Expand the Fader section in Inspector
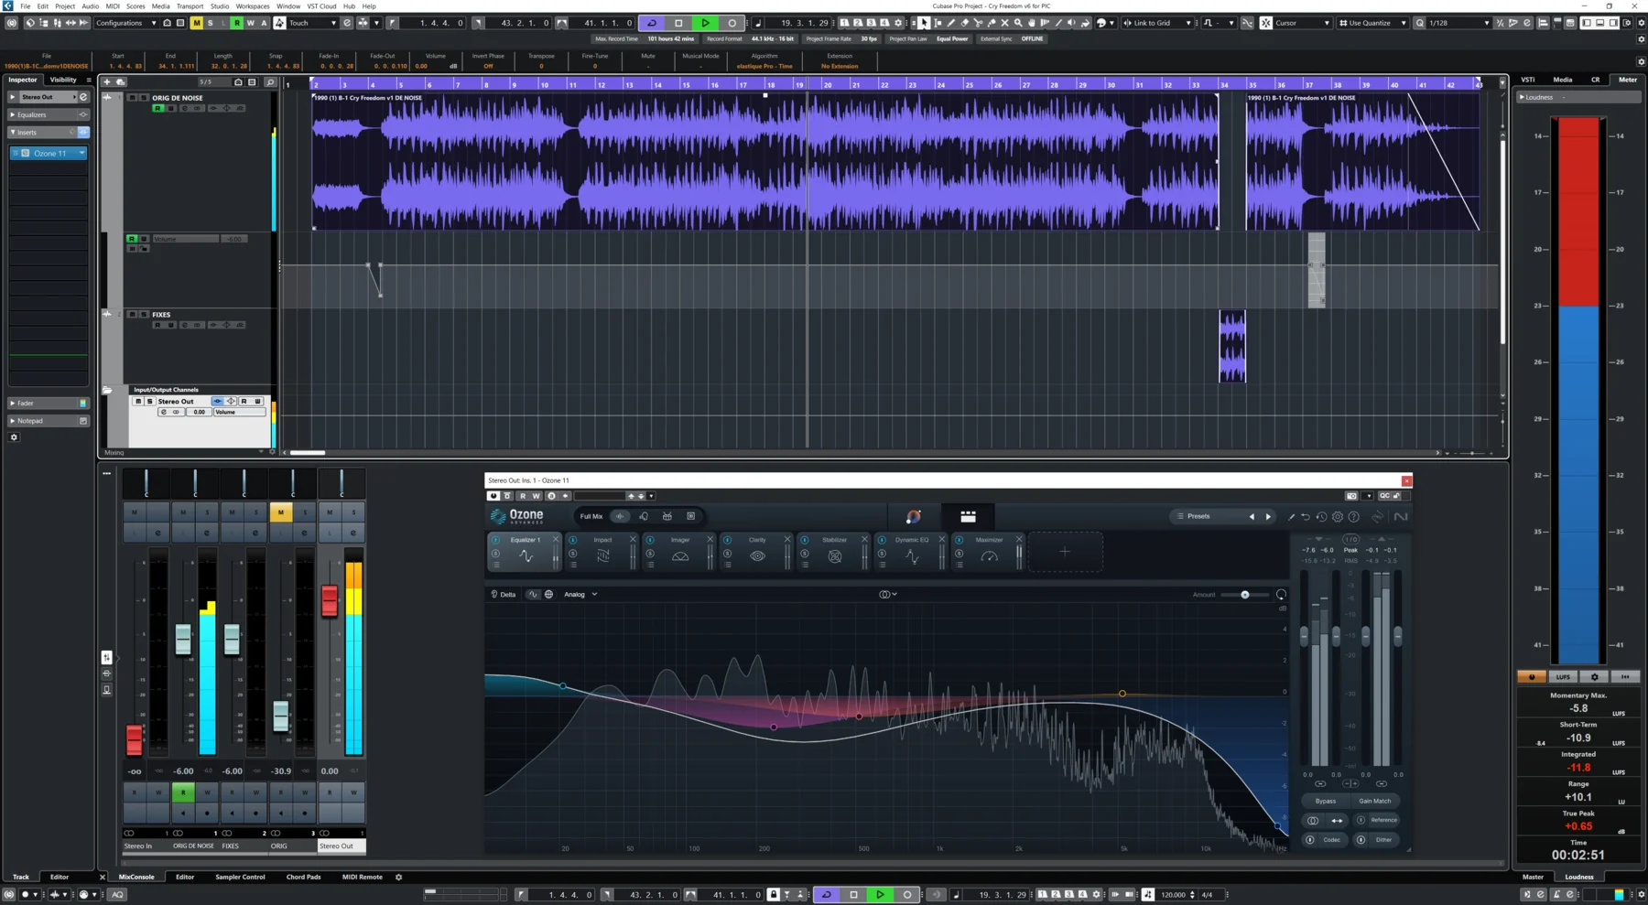 click(49, 403)
